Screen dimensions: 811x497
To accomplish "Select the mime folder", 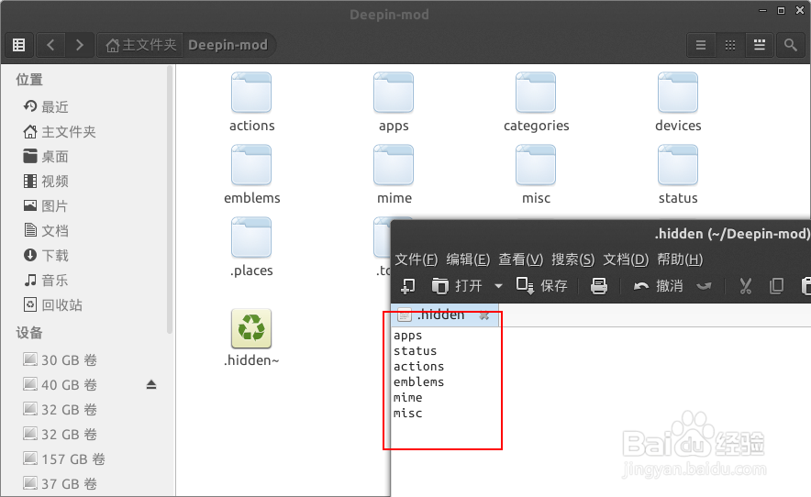I will [x=394, y=175].
